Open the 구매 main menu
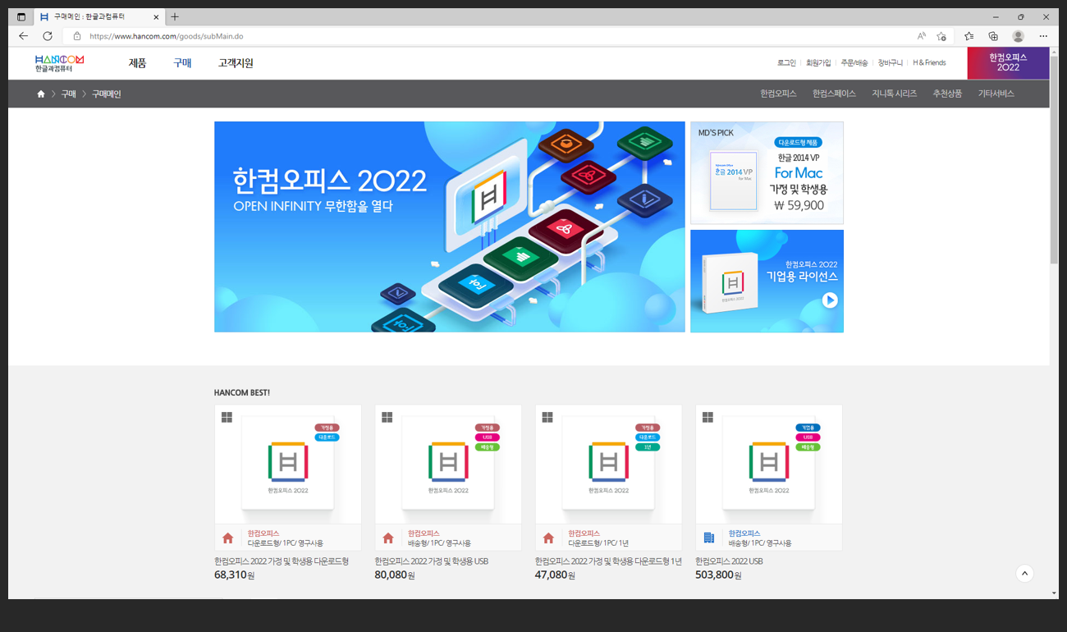The width and height of the screenshot is (1067, 632). [x=182, y=63]
